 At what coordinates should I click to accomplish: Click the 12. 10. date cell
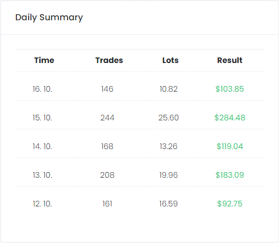[42, 204]
